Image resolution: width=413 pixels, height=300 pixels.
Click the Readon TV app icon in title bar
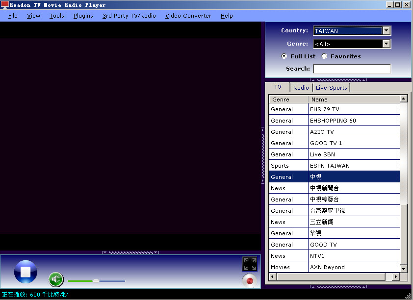[x=5, y=4]
